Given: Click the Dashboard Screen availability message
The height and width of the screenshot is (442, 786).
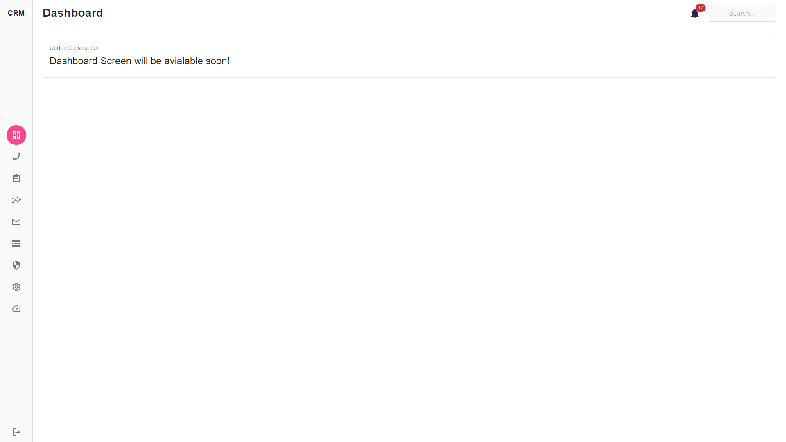Looking at the screenshot, I should [x=140, y=61].
